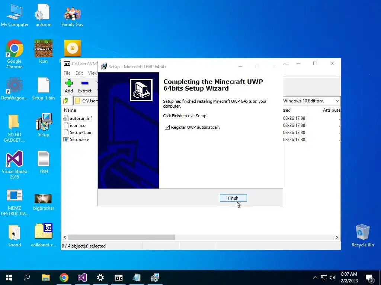
Task: Open DataWagon desktop shortcut
Action: 15,89
